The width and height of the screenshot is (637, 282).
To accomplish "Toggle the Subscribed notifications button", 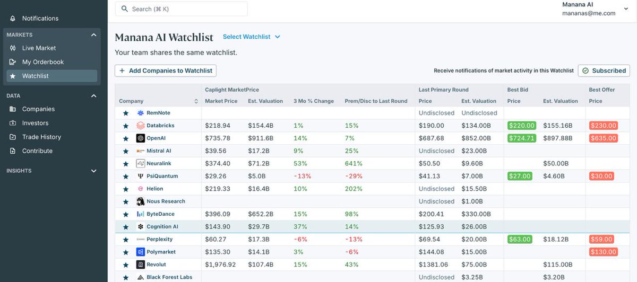I will [604, 70].
